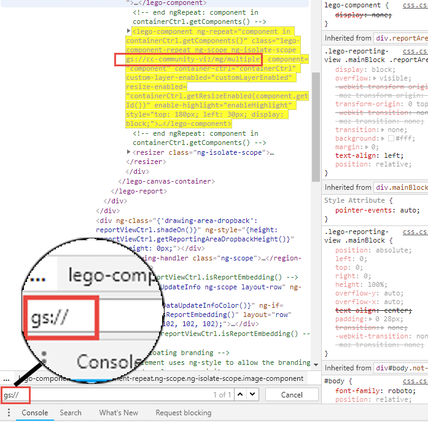Screen dimensions: 428x422
Task: Open css link beside lego-component rule
Action: (415, 5)
